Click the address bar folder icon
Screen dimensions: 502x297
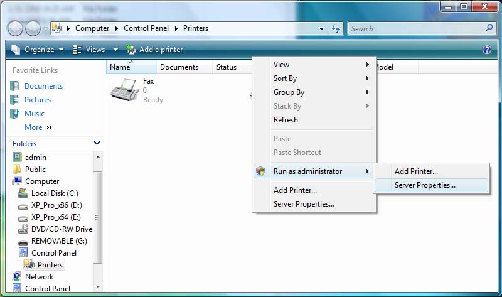click(x=57, y=28)
